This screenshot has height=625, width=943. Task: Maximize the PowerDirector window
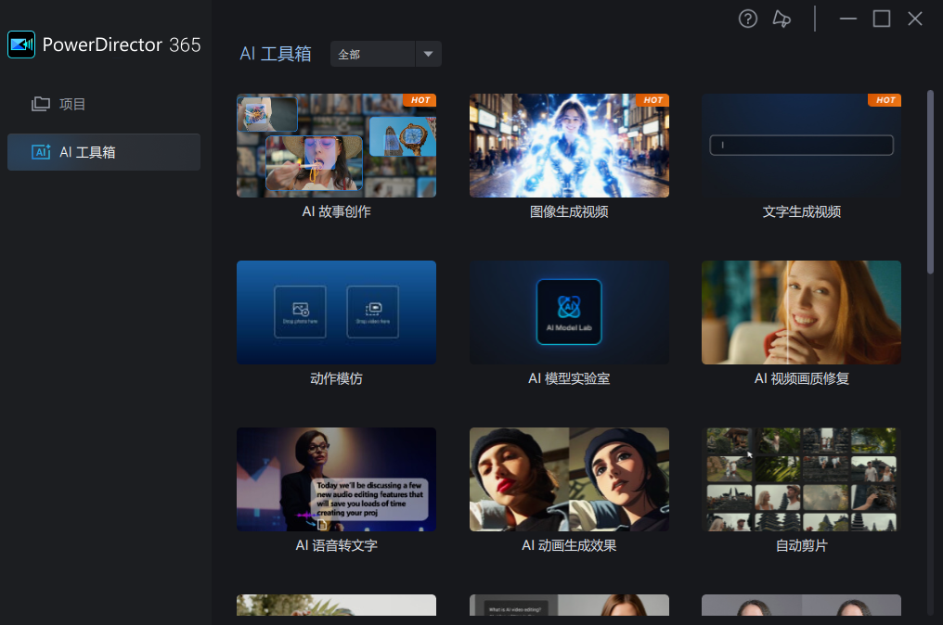[x=882, y=19]
